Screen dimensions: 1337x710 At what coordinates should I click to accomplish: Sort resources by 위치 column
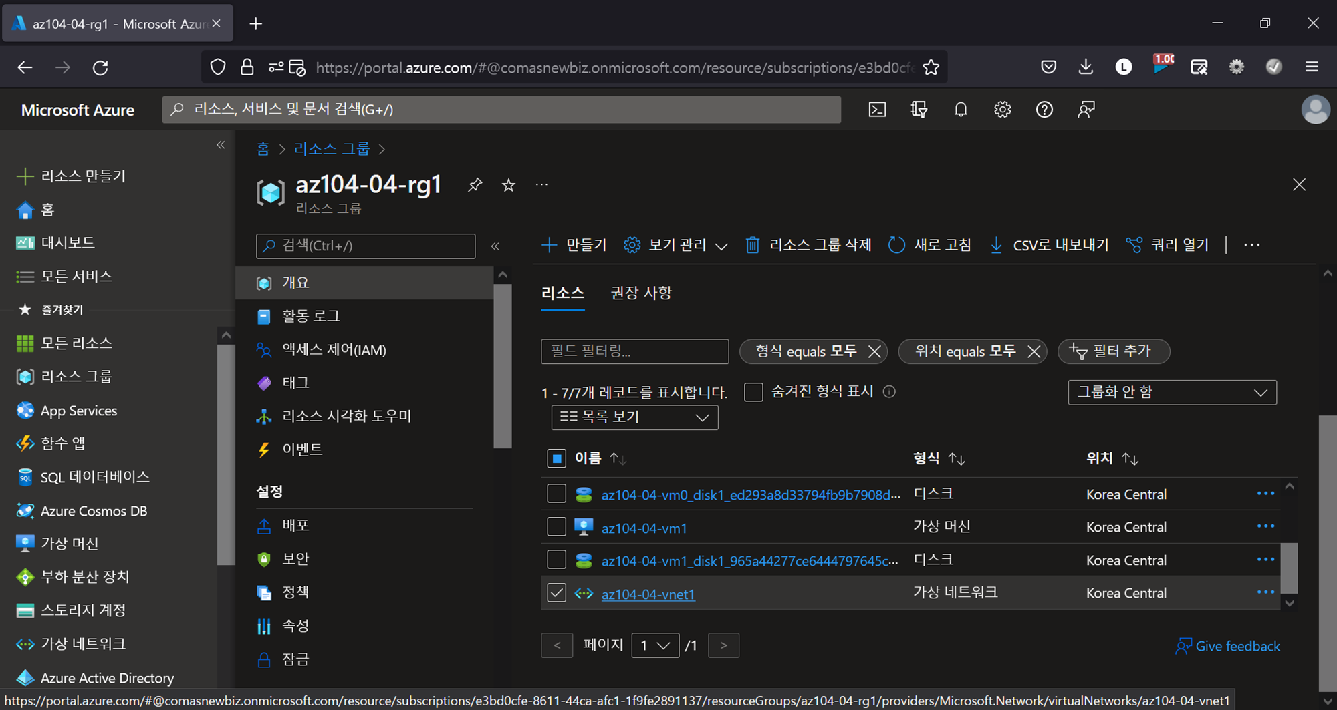[x=1112, y=458]
